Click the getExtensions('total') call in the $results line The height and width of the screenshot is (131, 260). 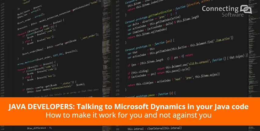[86, 6]
